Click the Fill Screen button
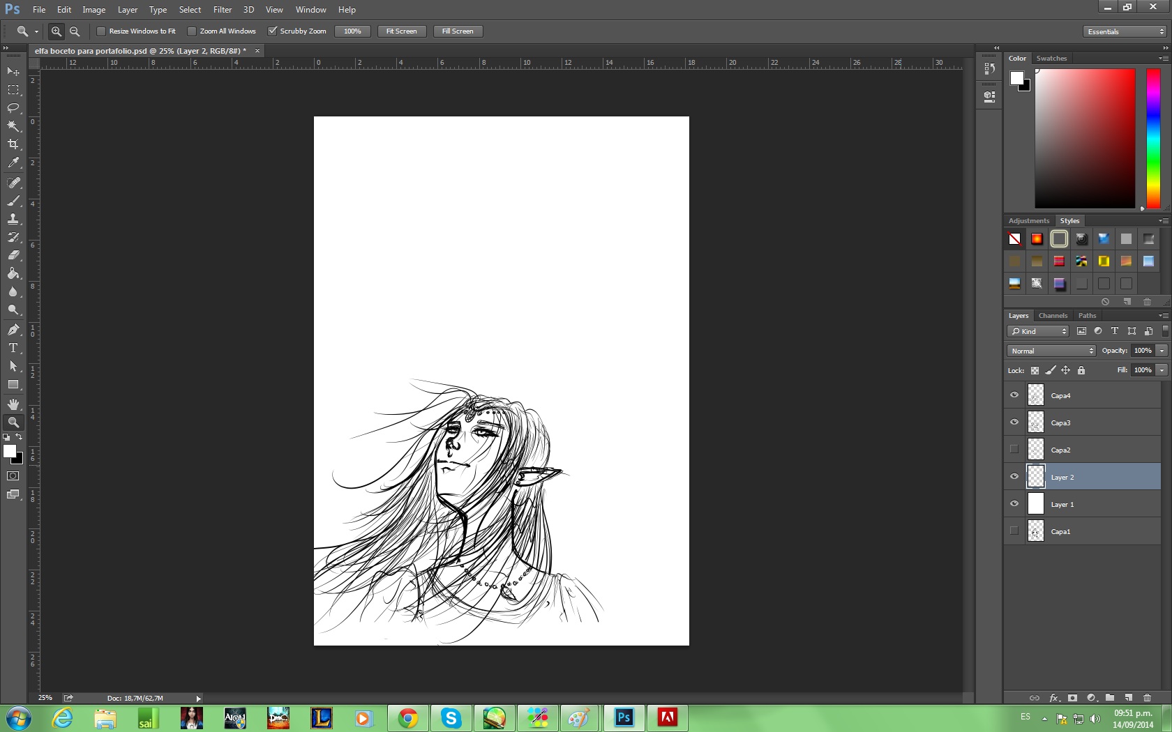1172x732 pixels. tap(458, 31)
